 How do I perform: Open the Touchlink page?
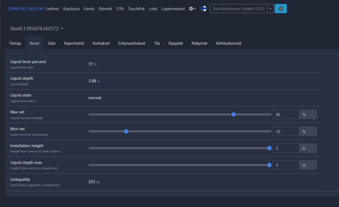click(x=136, y=9)
